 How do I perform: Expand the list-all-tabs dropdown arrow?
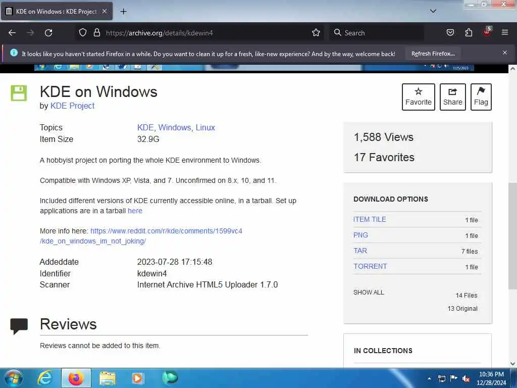[433, 11]
